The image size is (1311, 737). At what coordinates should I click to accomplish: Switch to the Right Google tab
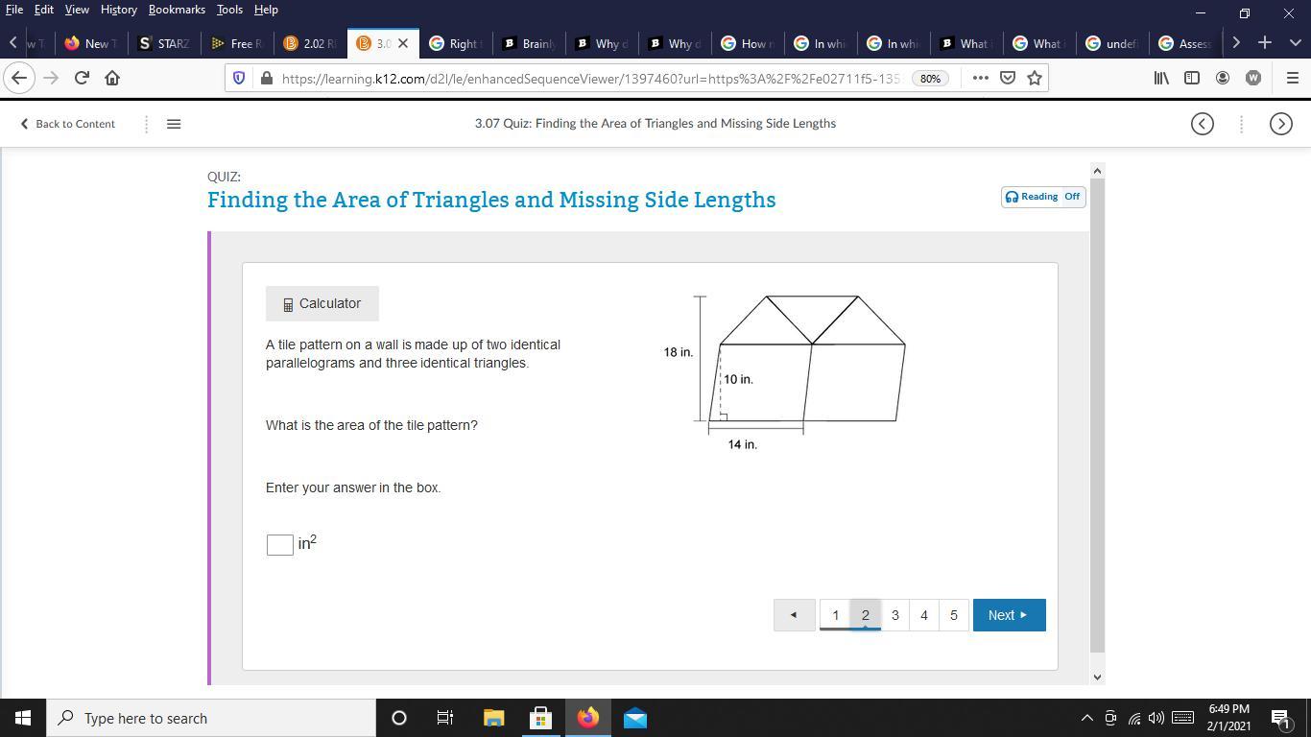[x=456, y=43]
